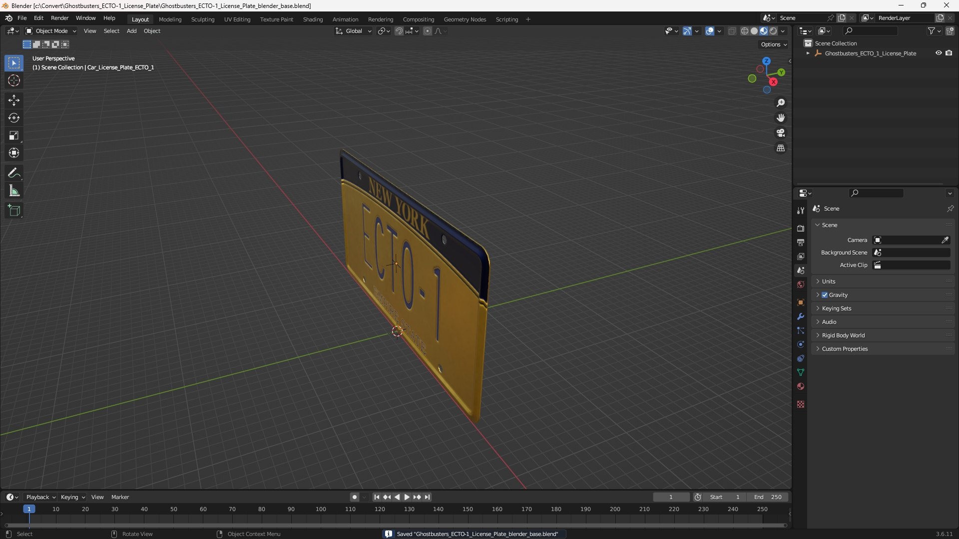Click the End frame field 250
Viewport: 959px width, 539px height.
pyautogui.click(x=768, y=497)
